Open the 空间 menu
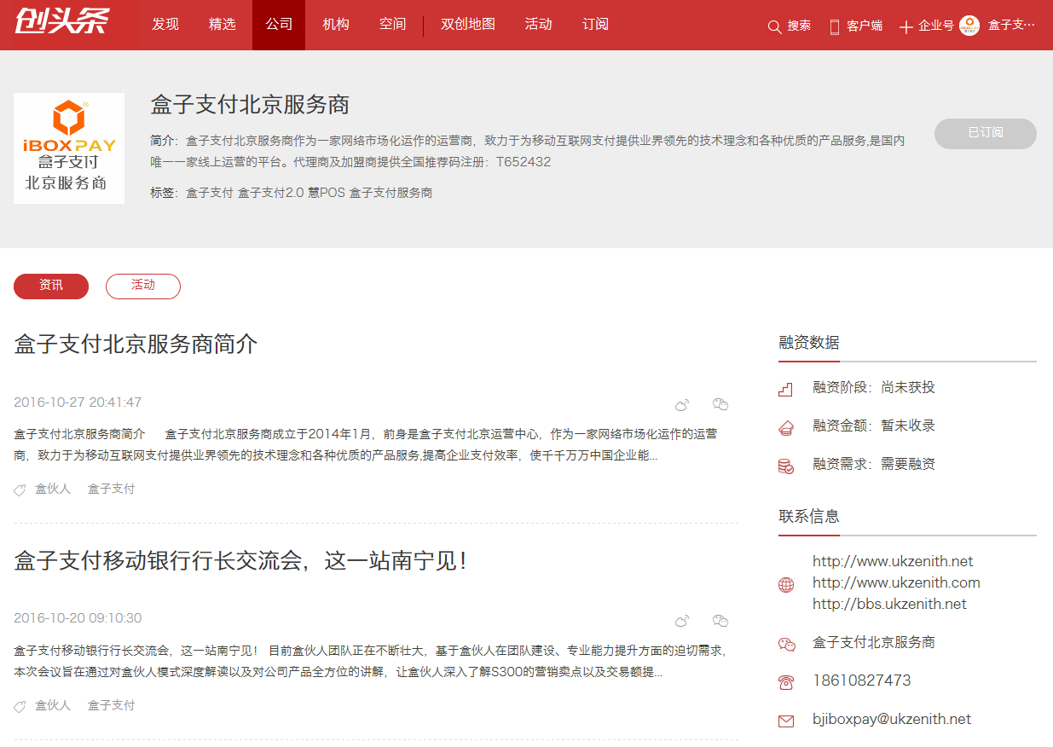 click(393, 25)
